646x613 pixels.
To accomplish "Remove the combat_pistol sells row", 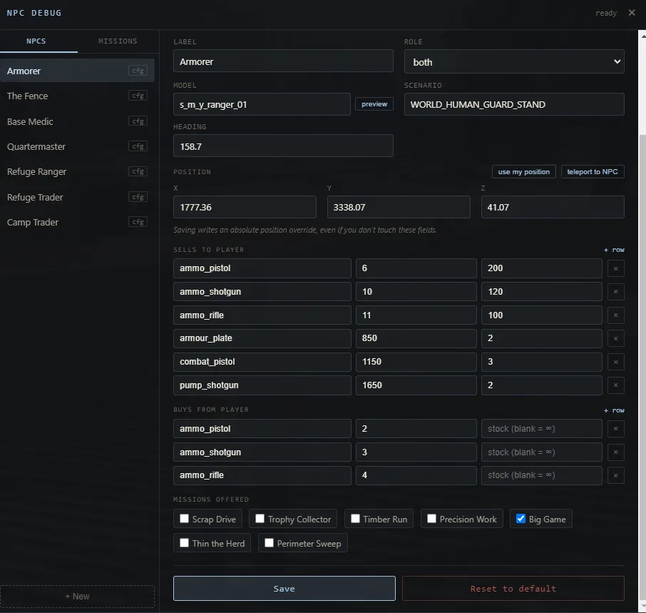I will [615, 362].
